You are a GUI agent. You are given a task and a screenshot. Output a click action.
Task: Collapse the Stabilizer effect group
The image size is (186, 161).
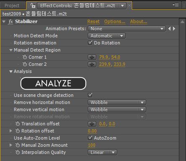click(x=4, y=22)
